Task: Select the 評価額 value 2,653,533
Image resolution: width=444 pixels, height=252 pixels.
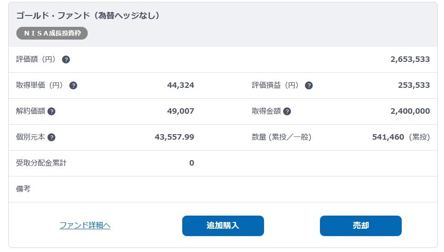Action: pos(409,60)
